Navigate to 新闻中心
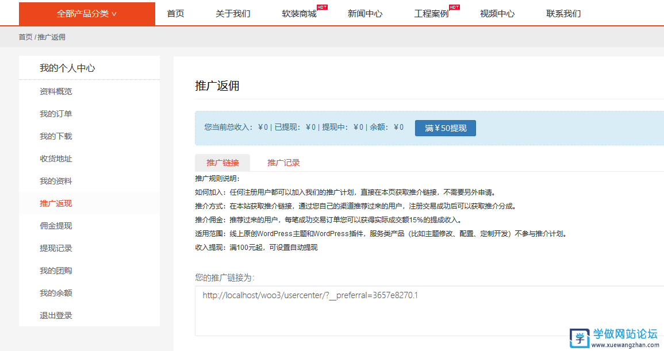The image size is (664, 351). coord(366,13)
